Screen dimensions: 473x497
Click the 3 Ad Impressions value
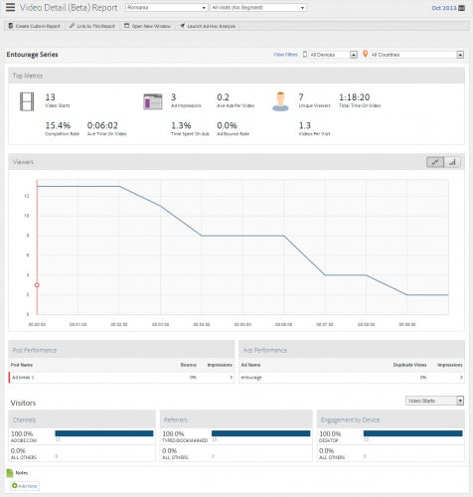174,97
